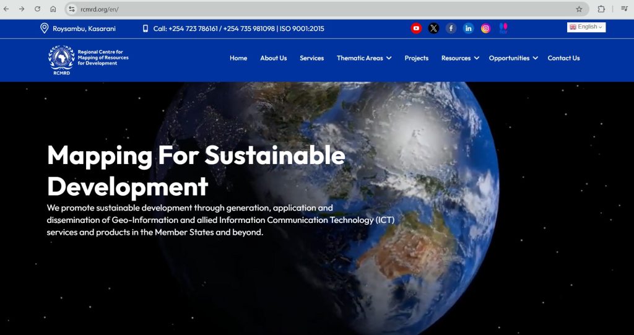Viewport: 634px width, 335px height.
Task: Reload the page
Action: 37,9
